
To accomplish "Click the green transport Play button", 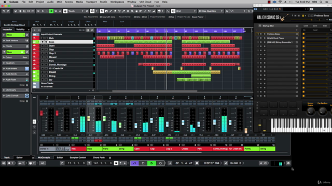I will pyautogui.click(x=151, y=163).
